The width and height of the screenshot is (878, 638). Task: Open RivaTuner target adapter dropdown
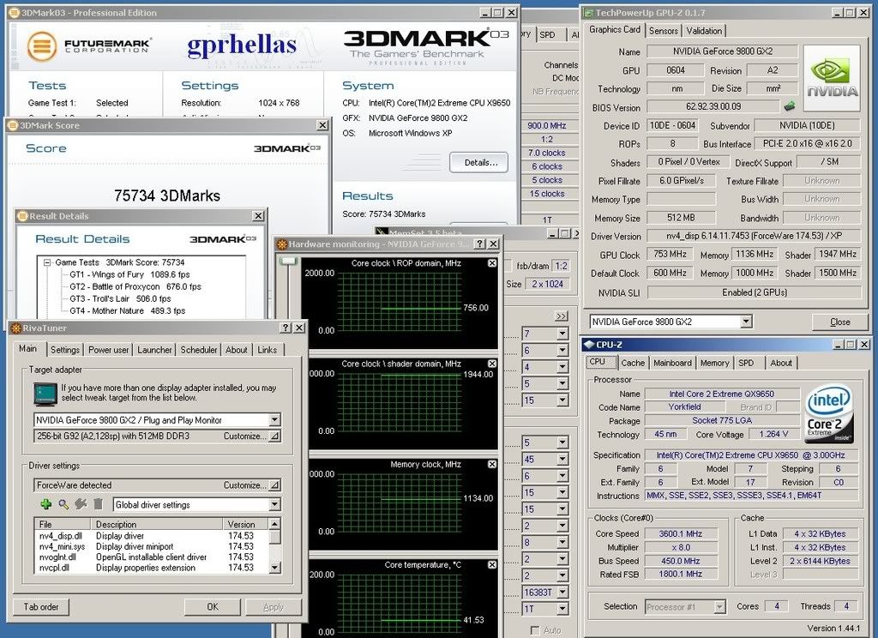(x=274, y=419)
